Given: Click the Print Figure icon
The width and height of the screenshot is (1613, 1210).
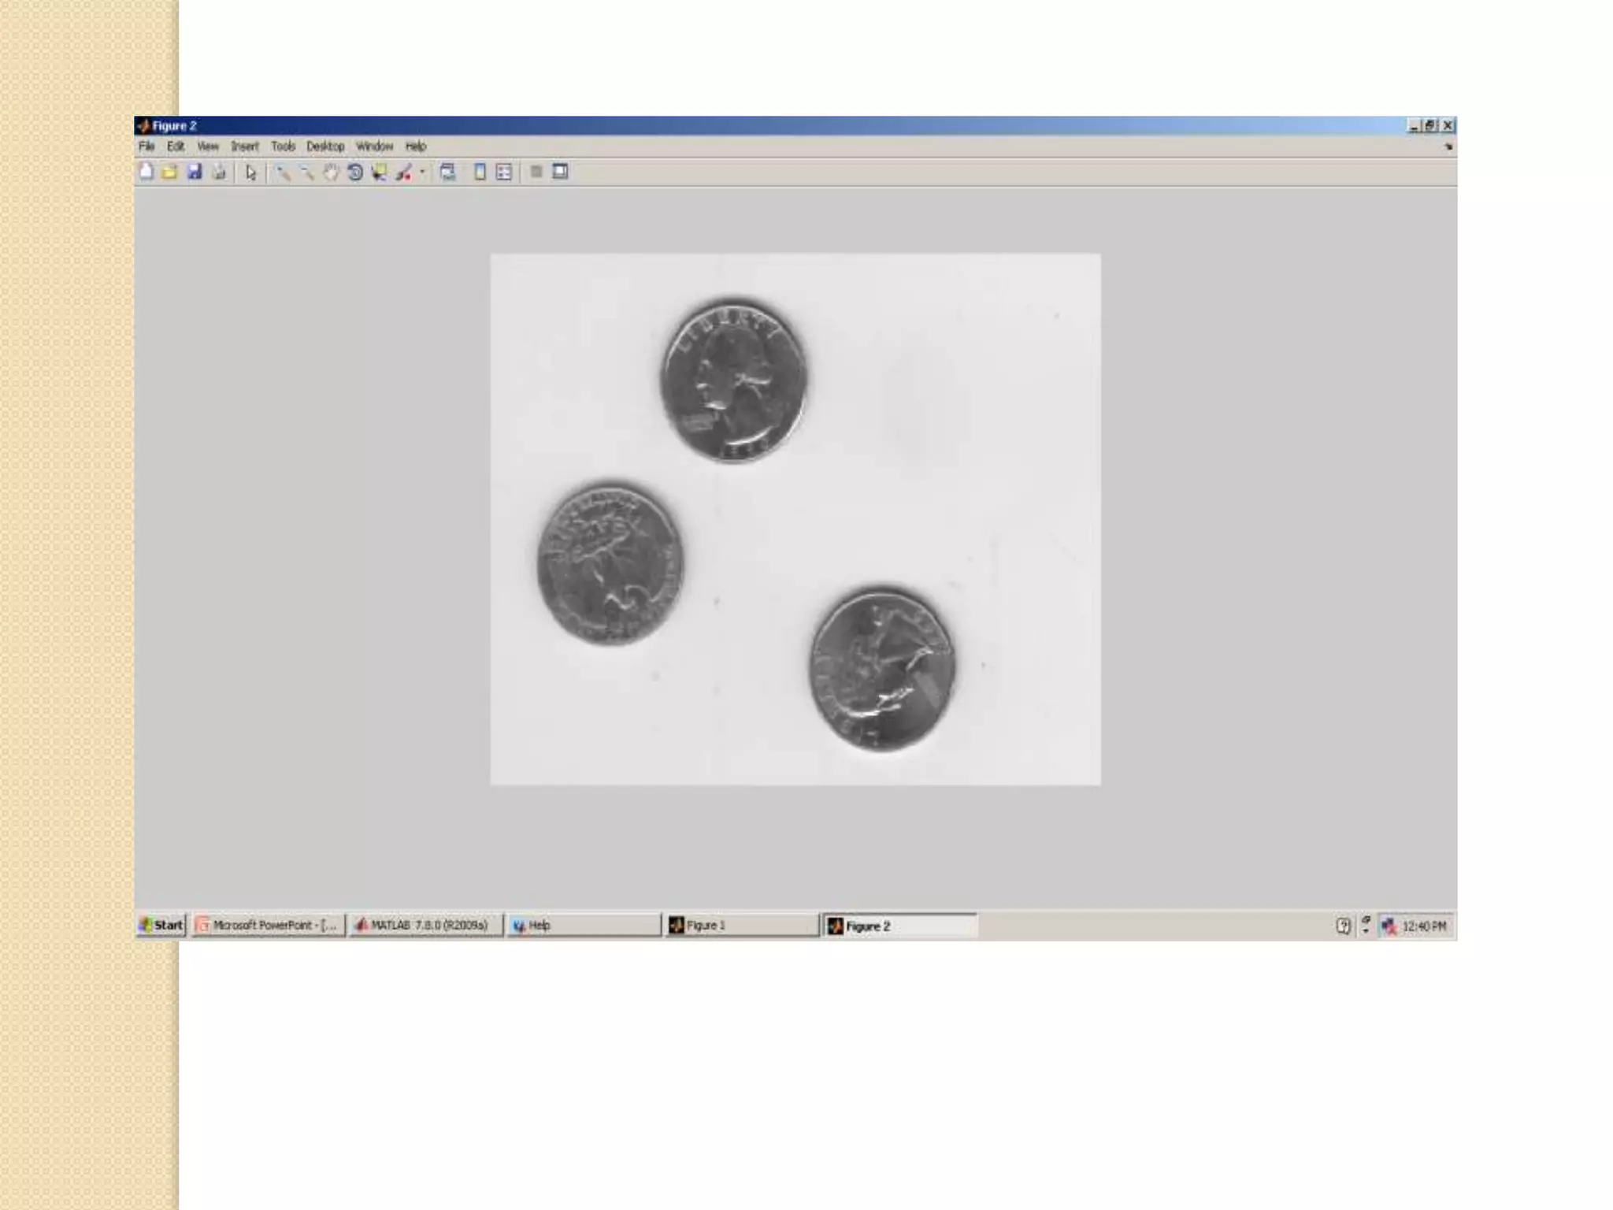Looking at the screenshot, I should pyautogui.click(x=219, y=172).
